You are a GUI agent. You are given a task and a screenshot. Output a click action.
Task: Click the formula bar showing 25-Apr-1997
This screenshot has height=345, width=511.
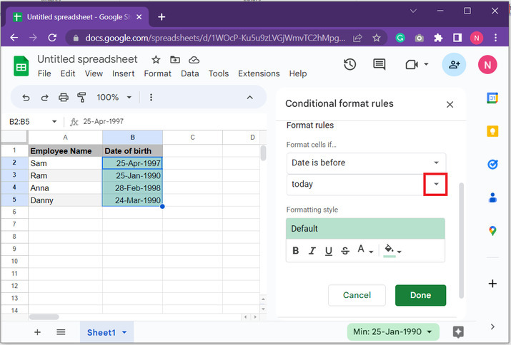coord(173,122)
